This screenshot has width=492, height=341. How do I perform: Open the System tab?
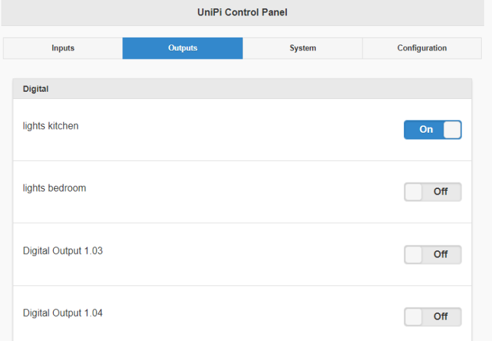[302, 48]
